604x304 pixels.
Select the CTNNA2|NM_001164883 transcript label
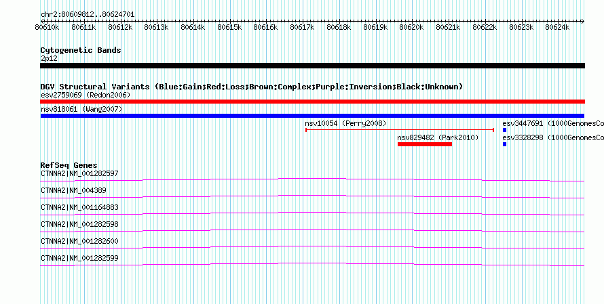(x=79, y=208)
